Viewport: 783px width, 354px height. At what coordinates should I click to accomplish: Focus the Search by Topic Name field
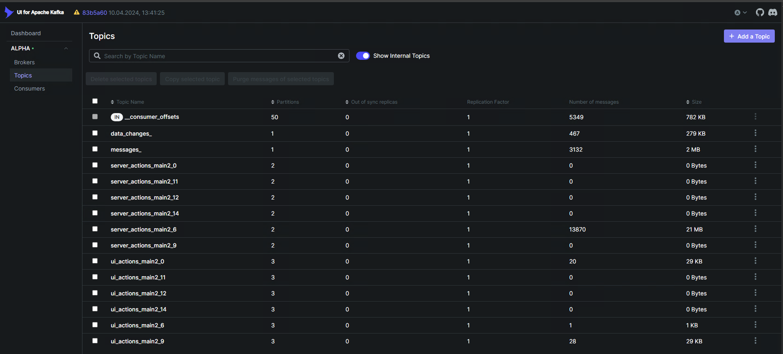coord(217,56)
